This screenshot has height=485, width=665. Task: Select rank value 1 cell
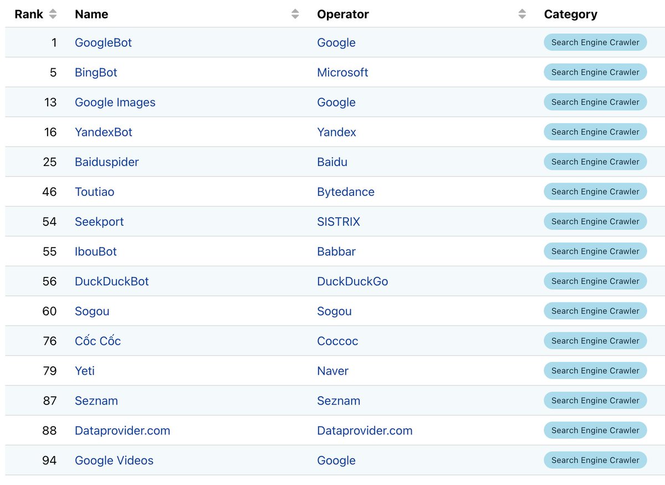(54, 43)
